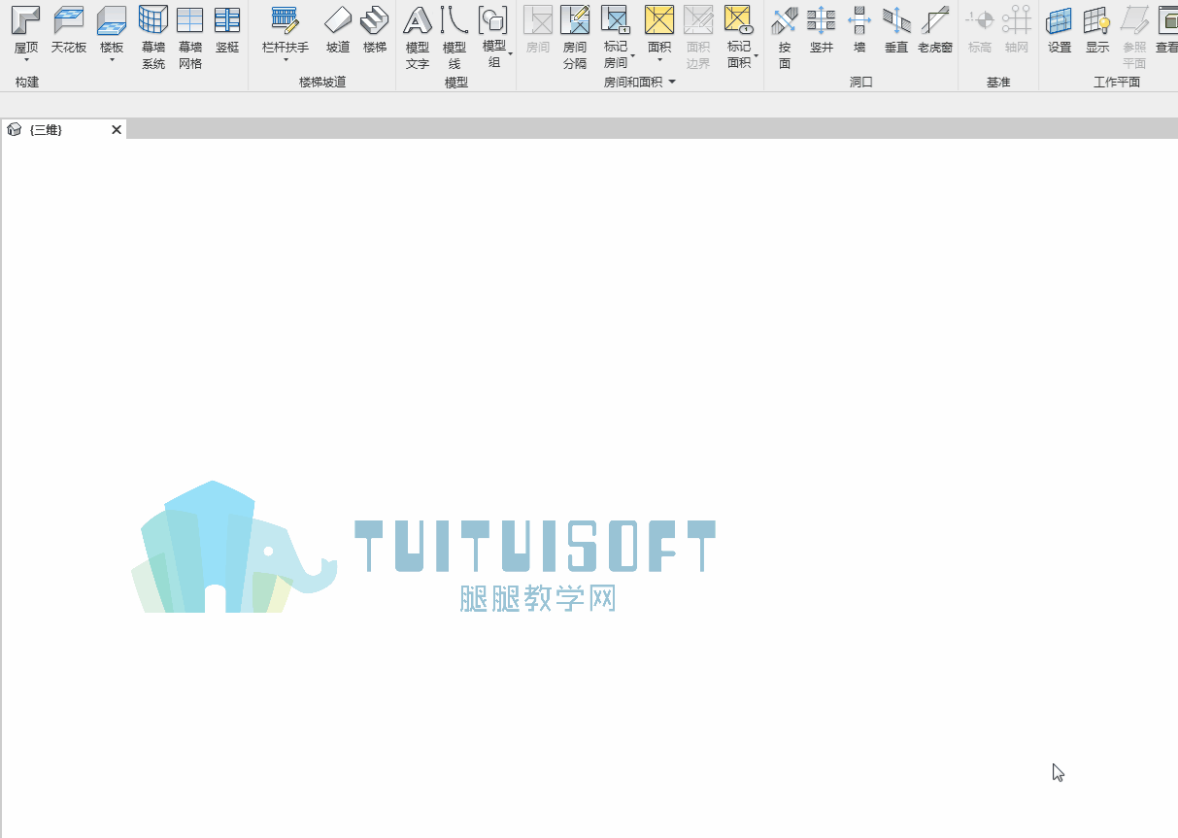Close the {三维} view tab
The width and height of the screenshot is (1178, 838).
[x=117, y=130]
